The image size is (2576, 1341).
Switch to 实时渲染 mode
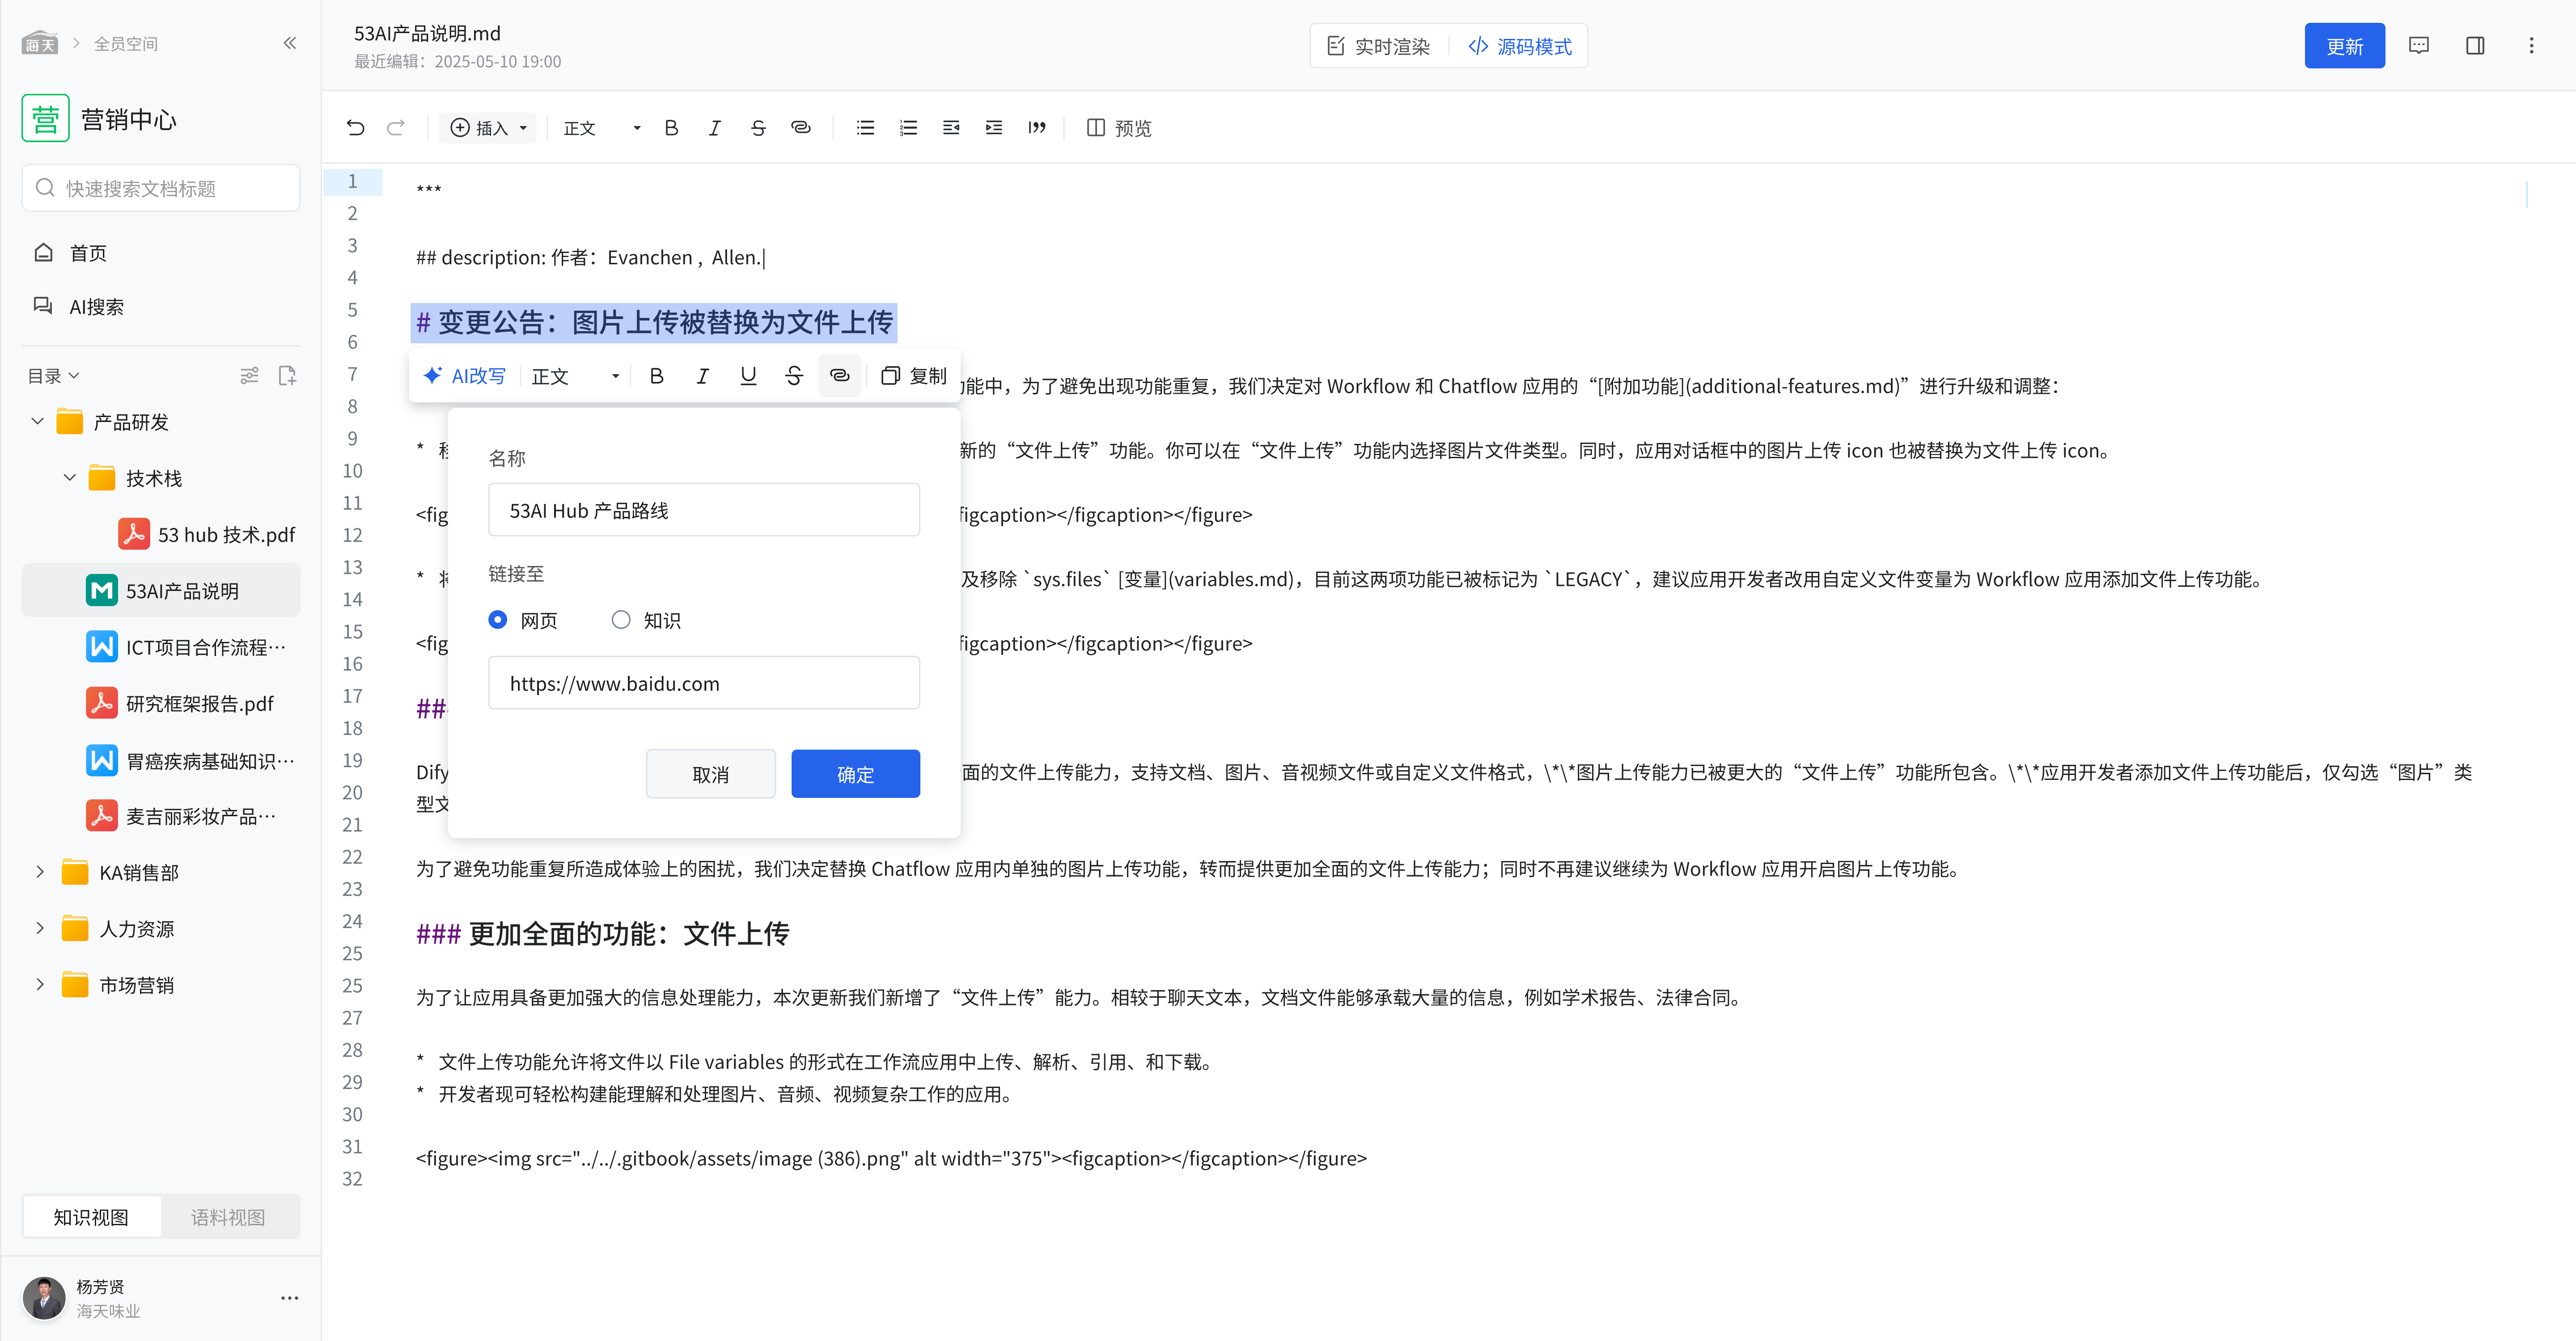1378,47
